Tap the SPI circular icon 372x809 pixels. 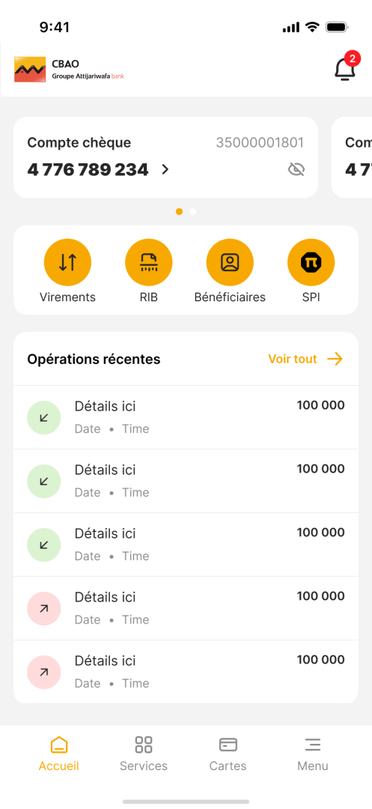(311, 262)
